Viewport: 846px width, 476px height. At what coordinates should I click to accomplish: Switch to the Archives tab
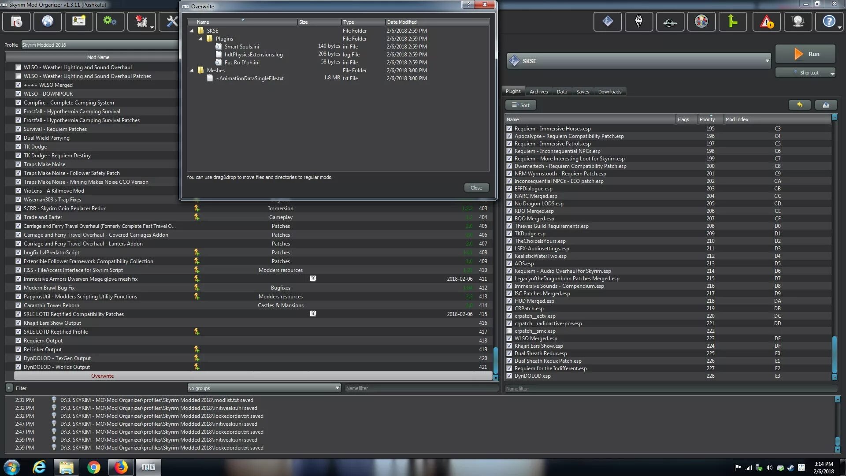[x=538, y=92]
